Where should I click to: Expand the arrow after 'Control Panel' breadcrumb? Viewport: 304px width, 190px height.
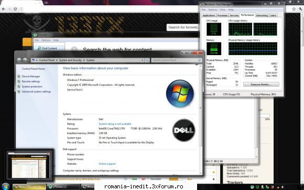click(57, 60)
